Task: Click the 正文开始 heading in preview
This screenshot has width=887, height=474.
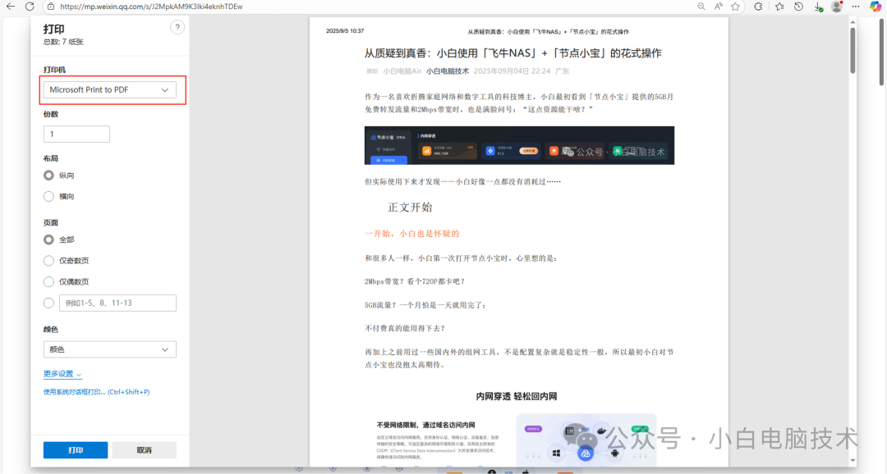Action: [x=410, y=207]
